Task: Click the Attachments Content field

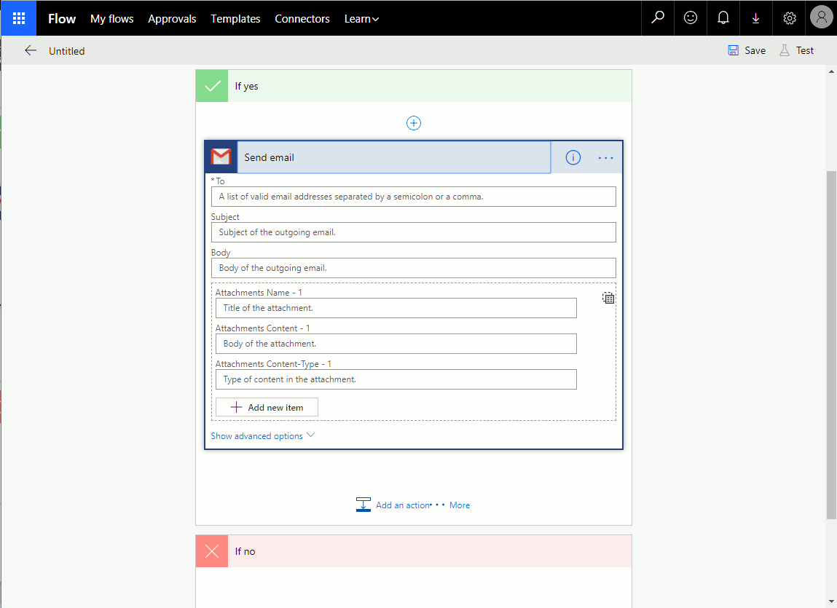Action: point(396,344)
